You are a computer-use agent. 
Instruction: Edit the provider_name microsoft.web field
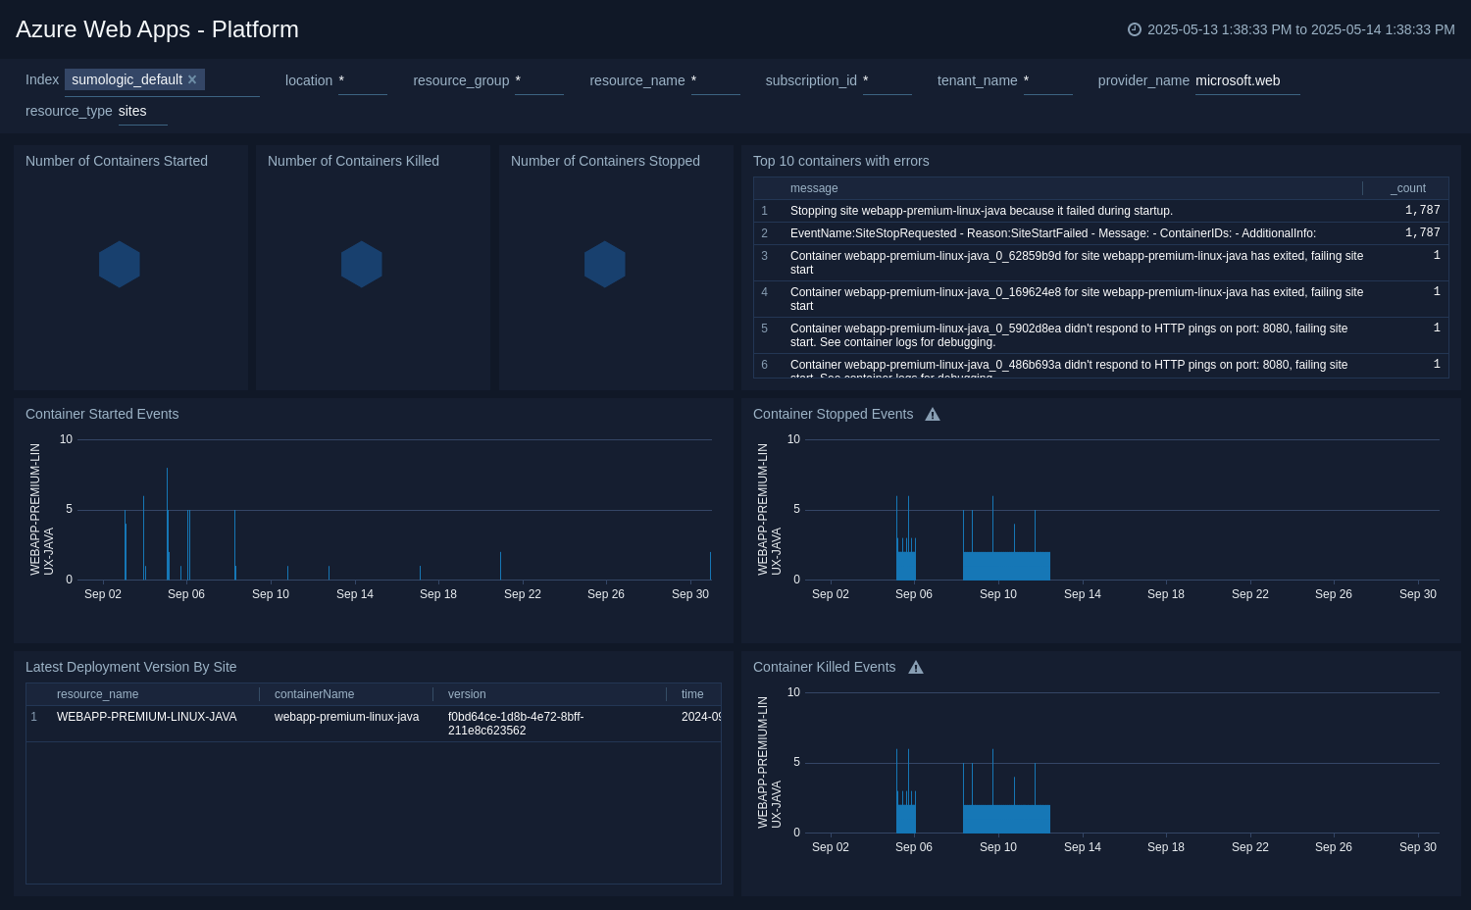1247,81
